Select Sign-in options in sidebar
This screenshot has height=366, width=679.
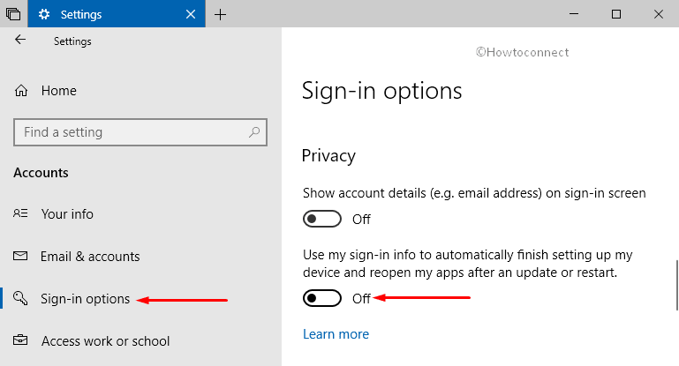(x=85, y=298)
